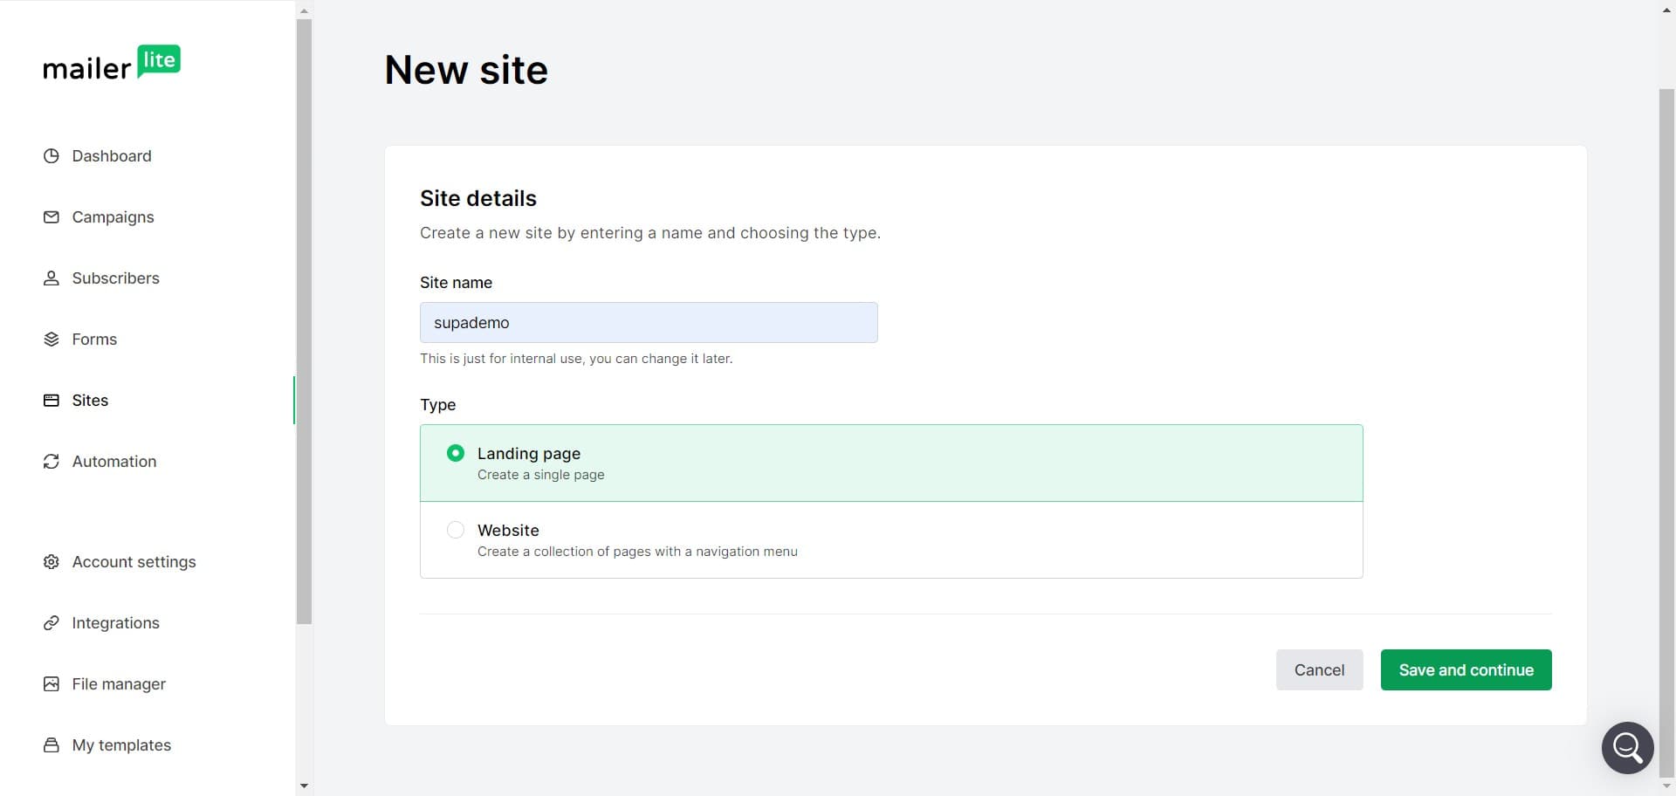The image size is (1676, 796).
Task: Click the File manager image icon
Action: click(52, 684)
